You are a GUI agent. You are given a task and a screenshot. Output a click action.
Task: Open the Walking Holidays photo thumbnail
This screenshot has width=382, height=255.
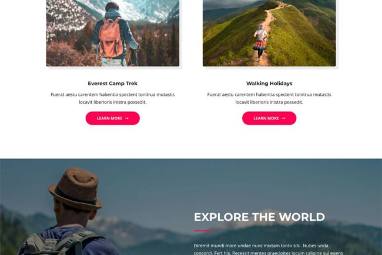tap(269, 33)
